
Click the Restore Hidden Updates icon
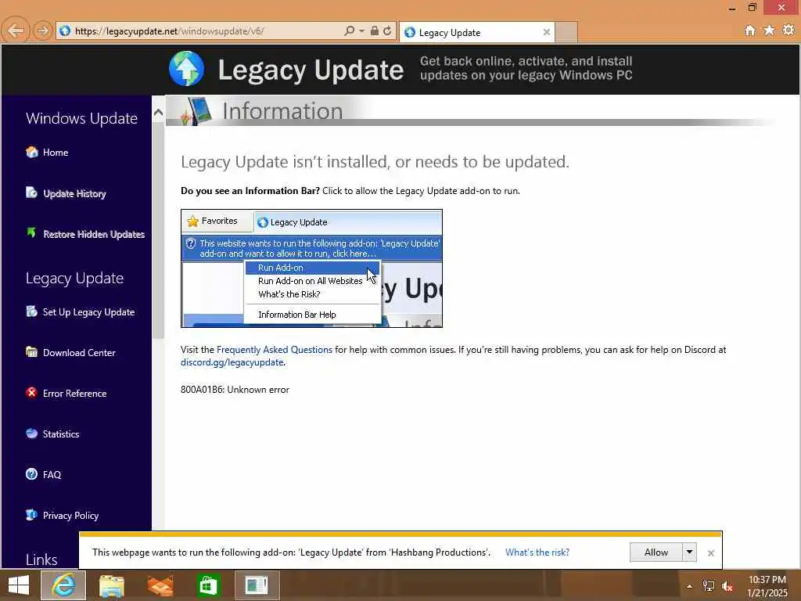click(x=31, y=233)
